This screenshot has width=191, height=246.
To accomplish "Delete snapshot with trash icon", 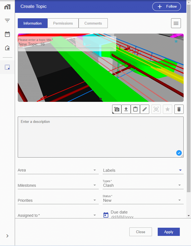I will point(179,109).
